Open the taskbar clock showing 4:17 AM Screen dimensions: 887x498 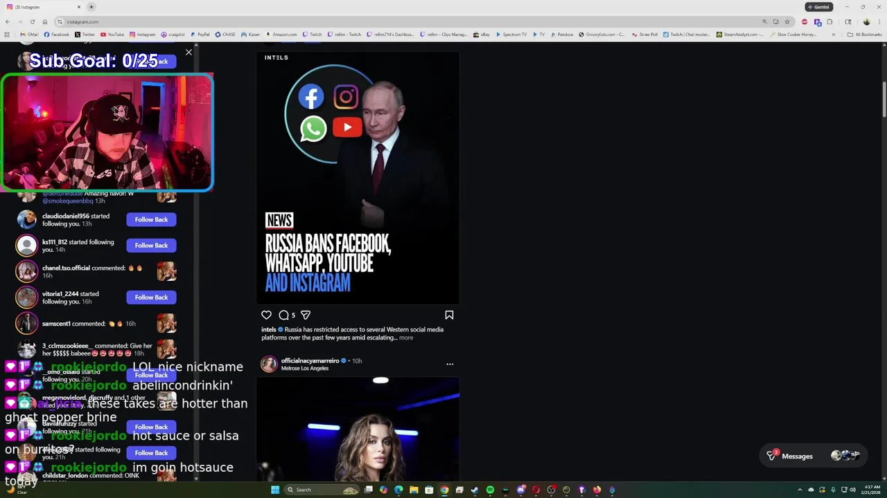click(x=871, y=490)
